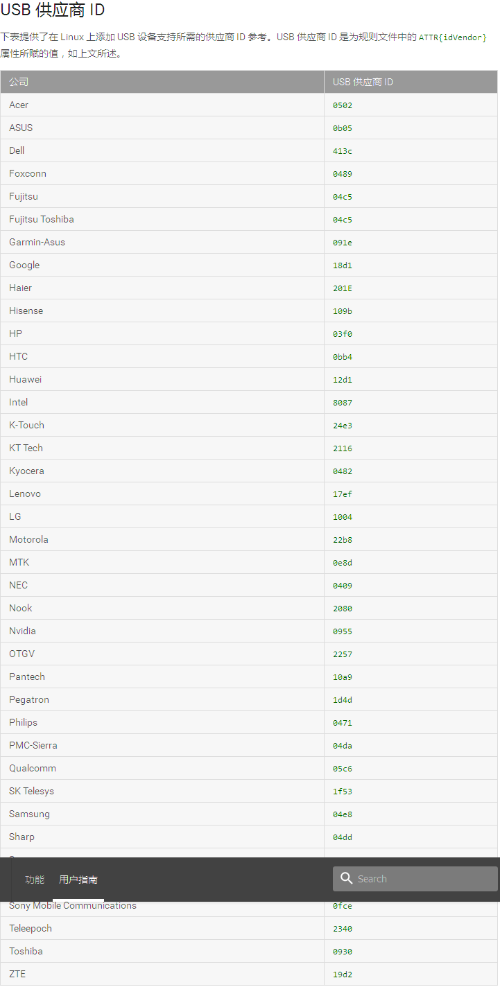Screen dimensions: 500x987
Task: Click the Lenovo company cell
Action: pos(162,493)
